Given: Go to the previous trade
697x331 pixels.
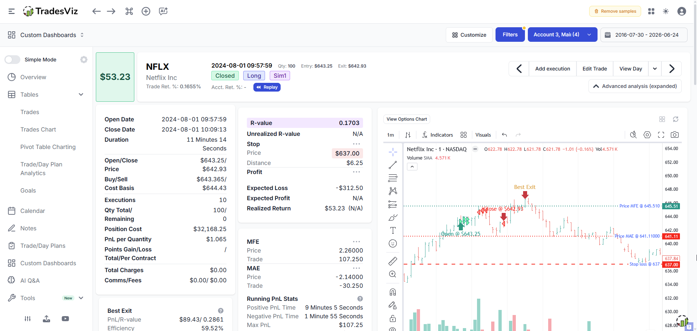Looking at the screenshot, I should (x=519, y=69).
